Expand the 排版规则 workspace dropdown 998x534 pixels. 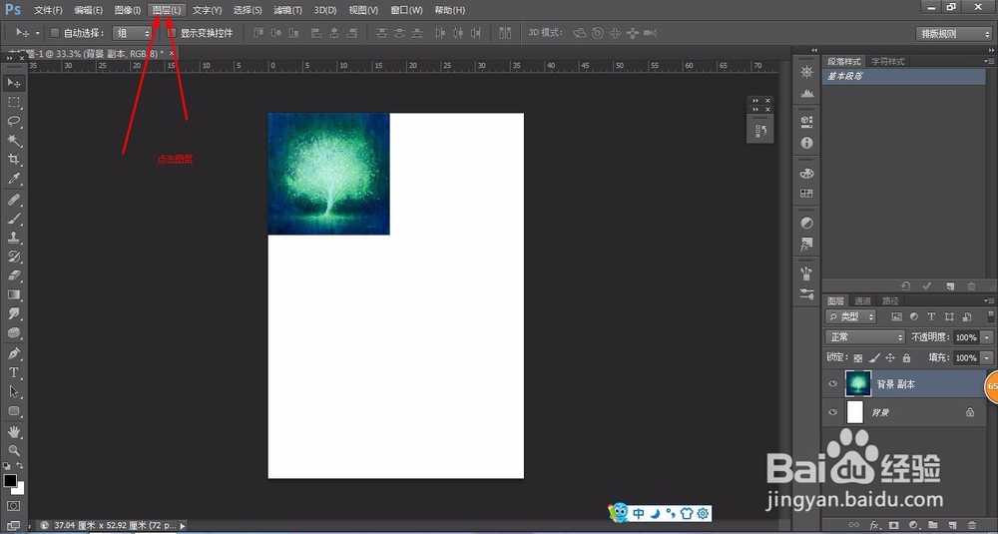coord(954,34)
